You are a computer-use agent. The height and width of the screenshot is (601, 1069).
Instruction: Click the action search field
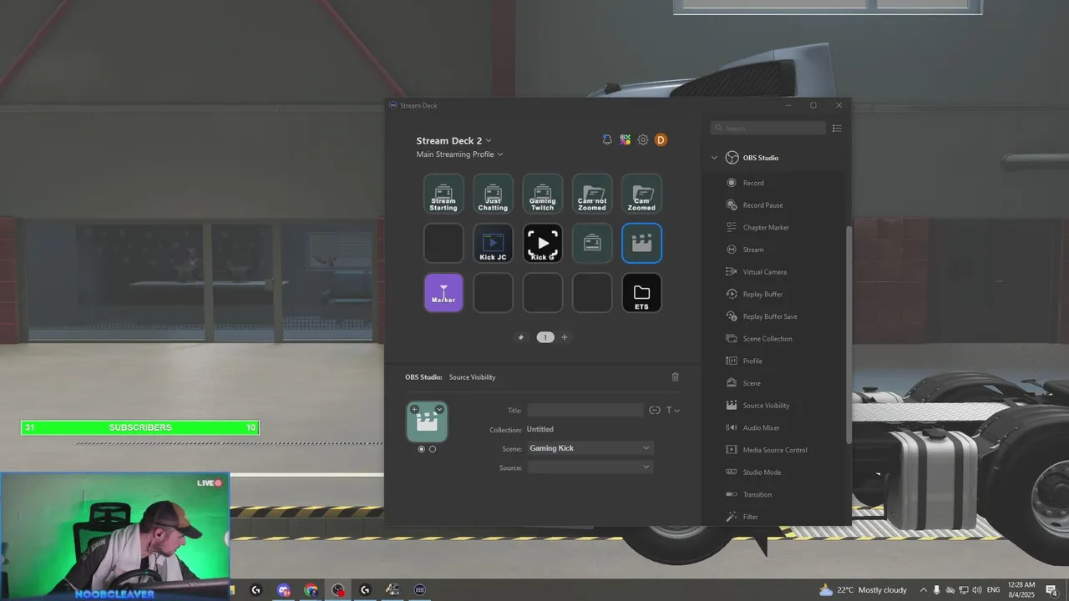click(x=768, y=129)
